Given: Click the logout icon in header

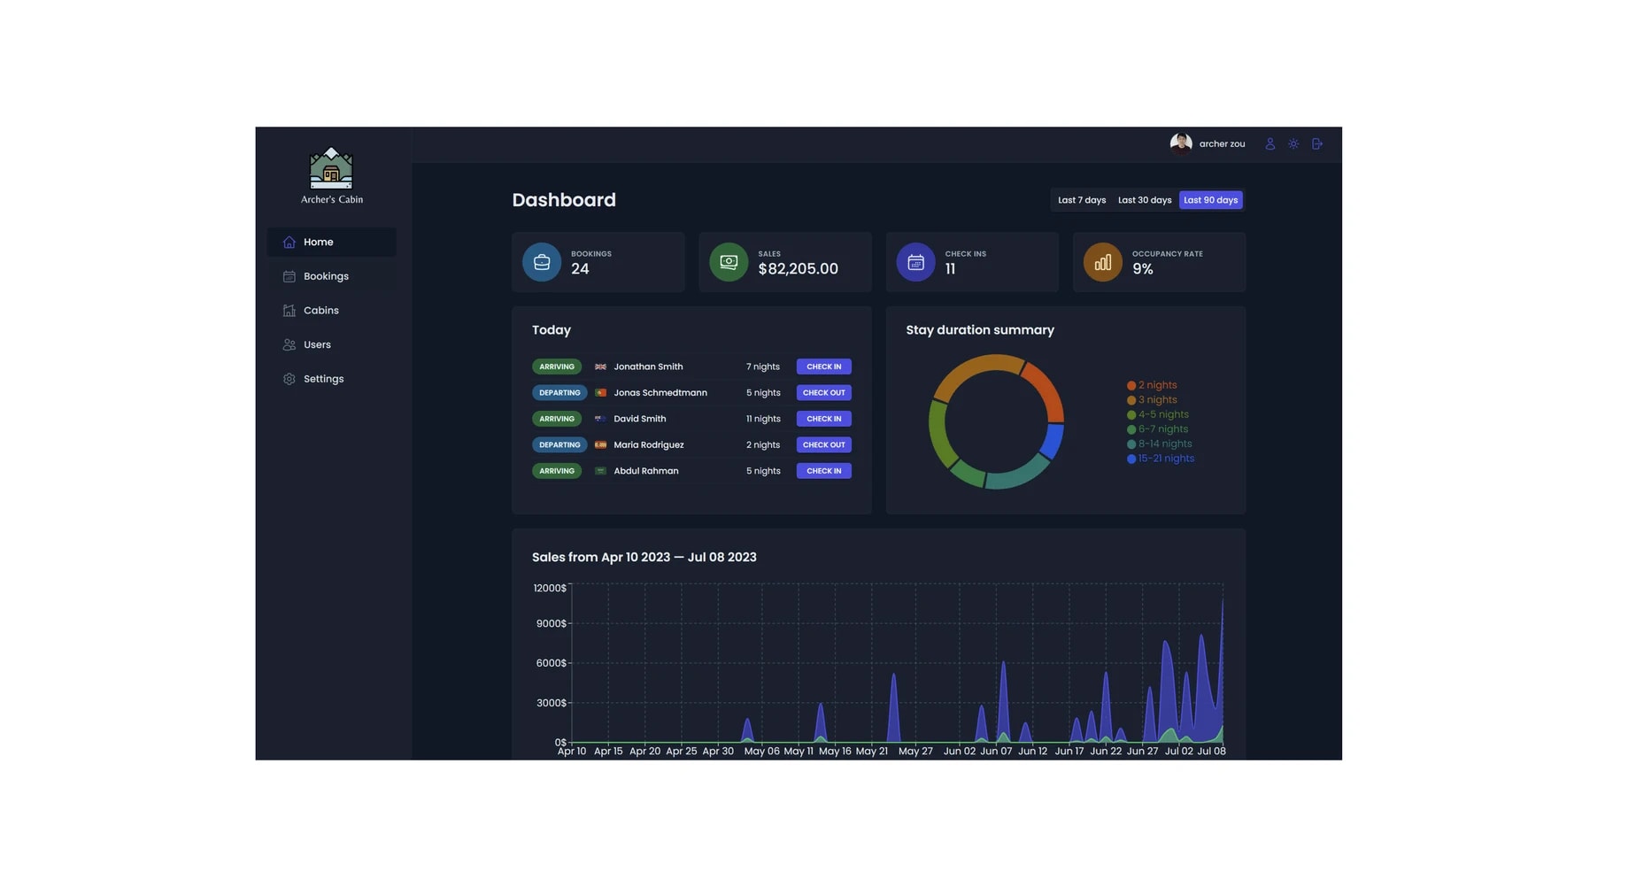Looking at the screenshot, I should pos(1317,143).
